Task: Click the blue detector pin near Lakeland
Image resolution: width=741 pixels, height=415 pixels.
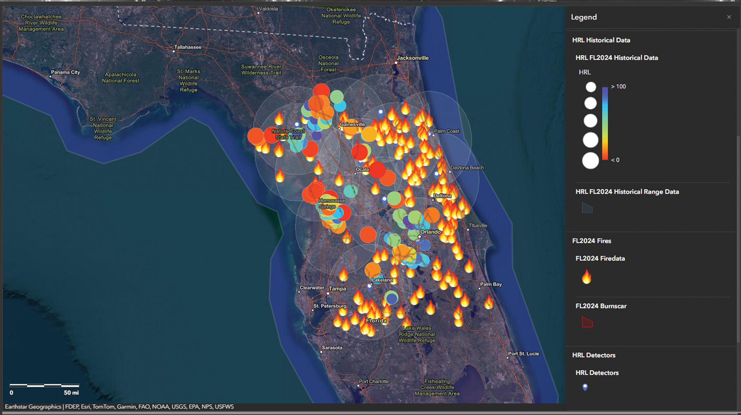Action: click(x=370, y=286)
